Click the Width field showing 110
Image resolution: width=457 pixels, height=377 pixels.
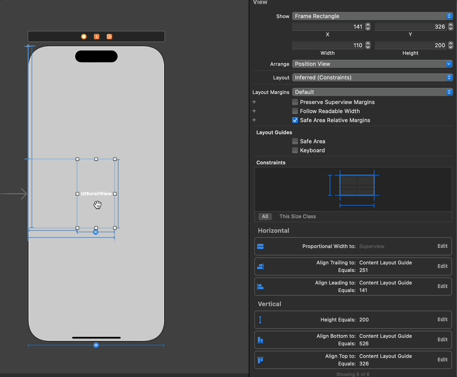click(328, 45)
